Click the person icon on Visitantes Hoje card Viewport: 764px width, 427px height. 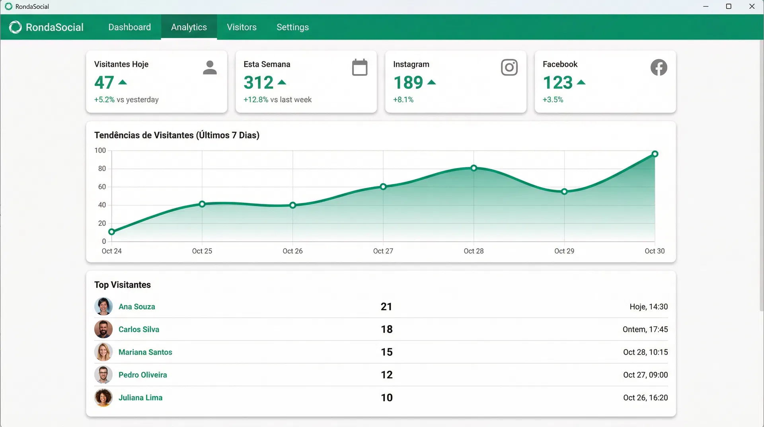210,67
